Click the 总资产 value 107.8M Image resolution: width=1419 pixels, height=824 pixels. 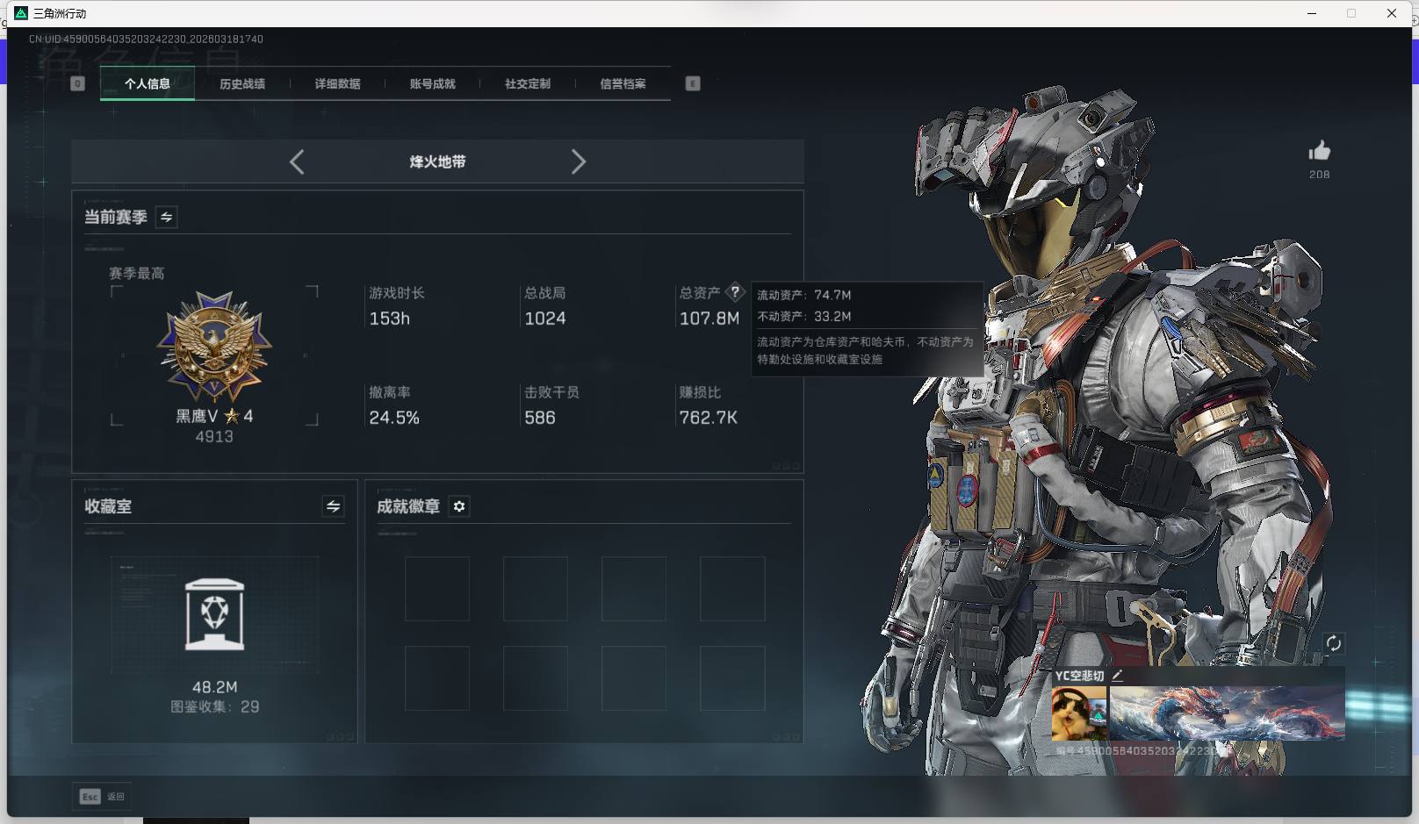pyautogui.click(x=709, y=319)
